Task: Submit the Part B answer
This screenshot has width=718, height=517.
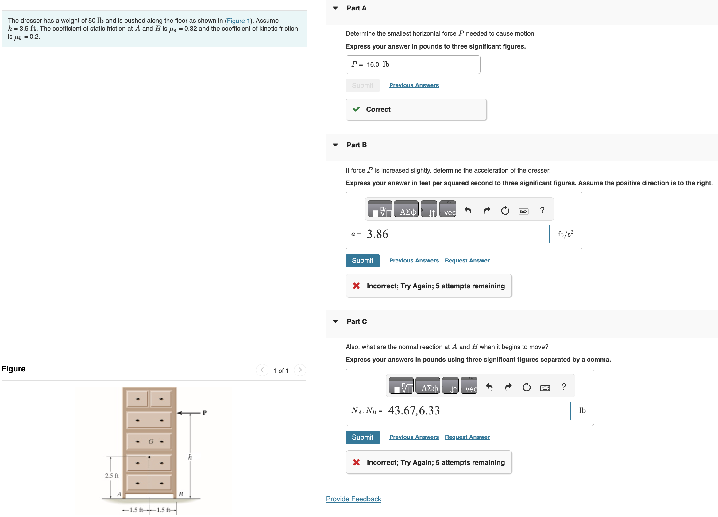Action: pyautogui.click(x=362, y=261)
